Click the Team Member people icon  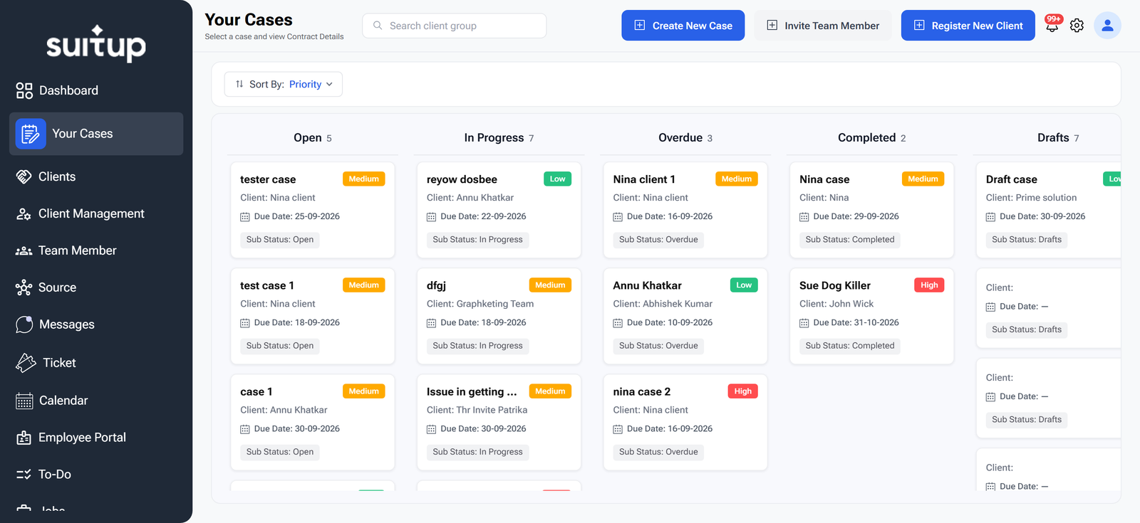point(24,250)
